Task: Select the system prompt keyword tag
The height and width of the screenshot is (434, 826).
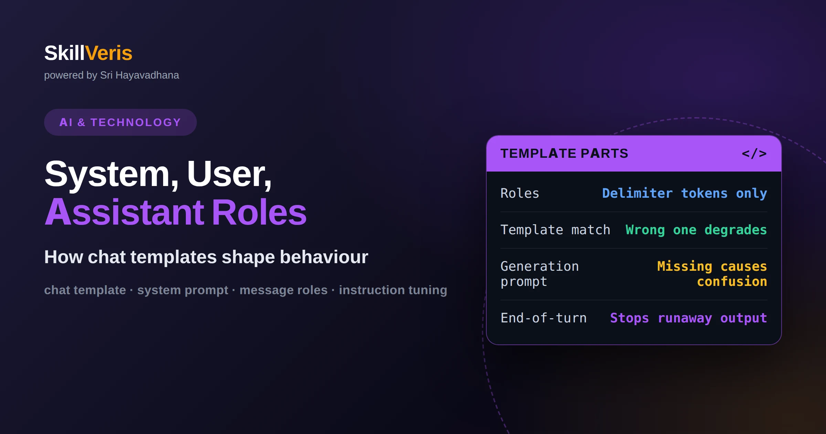Action: tap(183, 290)
